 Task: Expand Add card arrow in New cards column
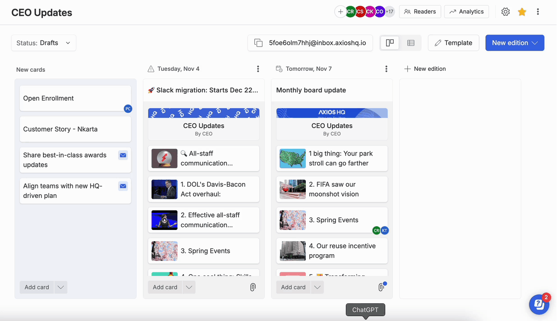pyautogui.click(x=60, y=287)
